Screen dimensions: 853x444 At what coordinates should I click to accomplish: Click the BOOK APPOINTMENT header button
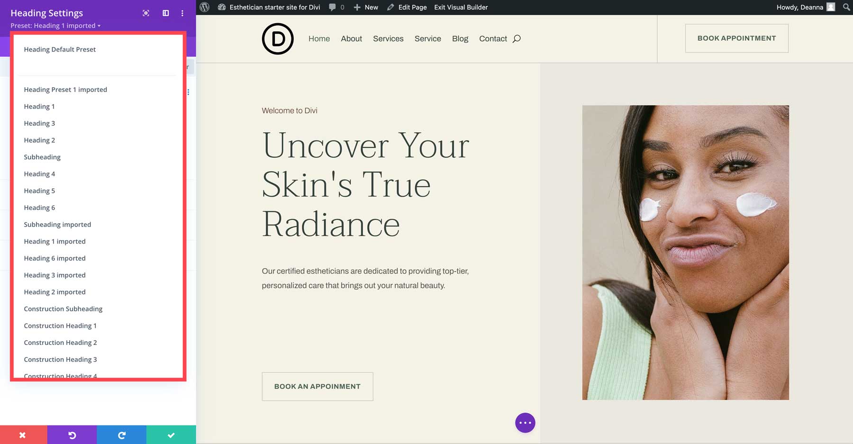point(736,38)
